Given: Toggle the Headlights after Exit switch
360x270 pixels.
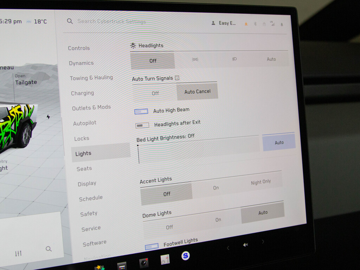Looking at the screenshot, I should tap(142, 126).
